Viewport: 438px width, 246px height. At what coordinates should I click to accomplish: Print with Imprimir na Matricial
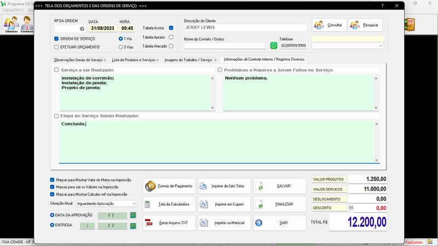click(x=224, y=223)
